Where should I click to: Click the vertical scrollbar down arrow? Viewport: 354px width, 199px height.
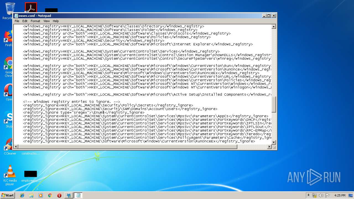[x=274, y=142]
